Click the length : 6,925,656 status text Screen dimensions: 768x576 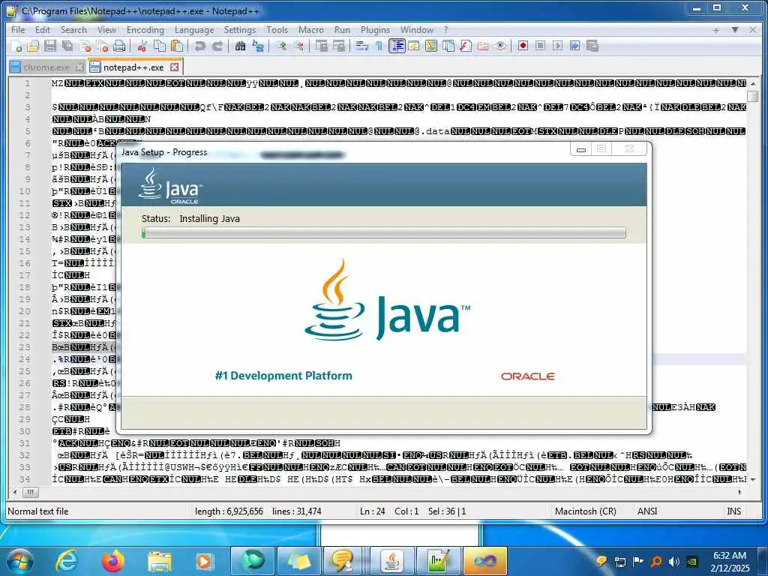(x=229, y=511)
